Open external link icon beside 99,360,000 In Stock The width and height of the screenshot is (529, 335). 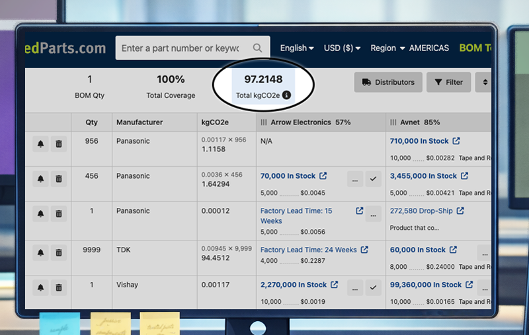pos(469,285)
